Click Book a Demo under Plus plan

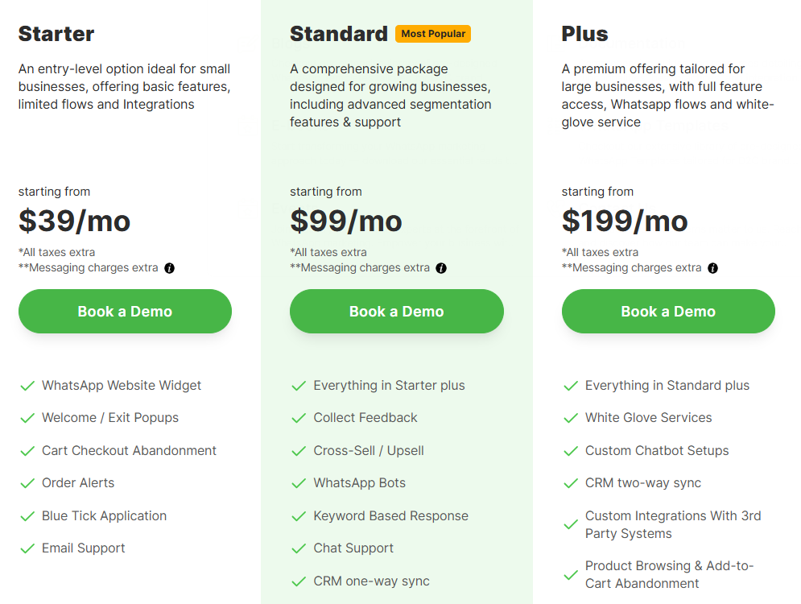click(x=668, y=311)
